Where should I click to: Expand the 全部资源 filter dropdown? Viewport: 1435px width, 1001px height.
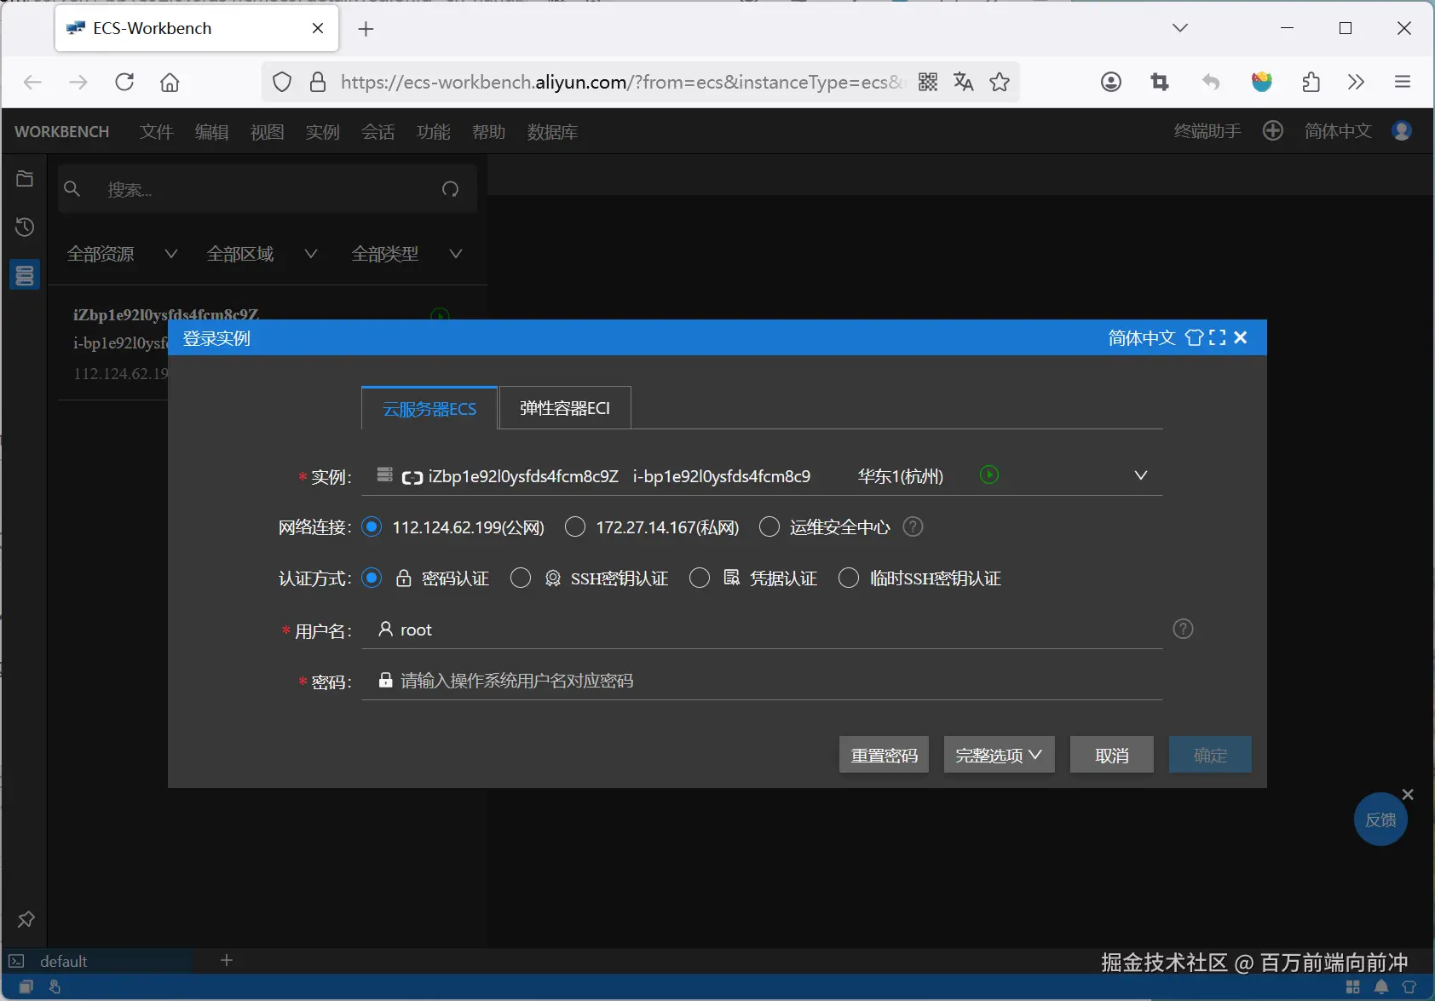tap(123, 253)
